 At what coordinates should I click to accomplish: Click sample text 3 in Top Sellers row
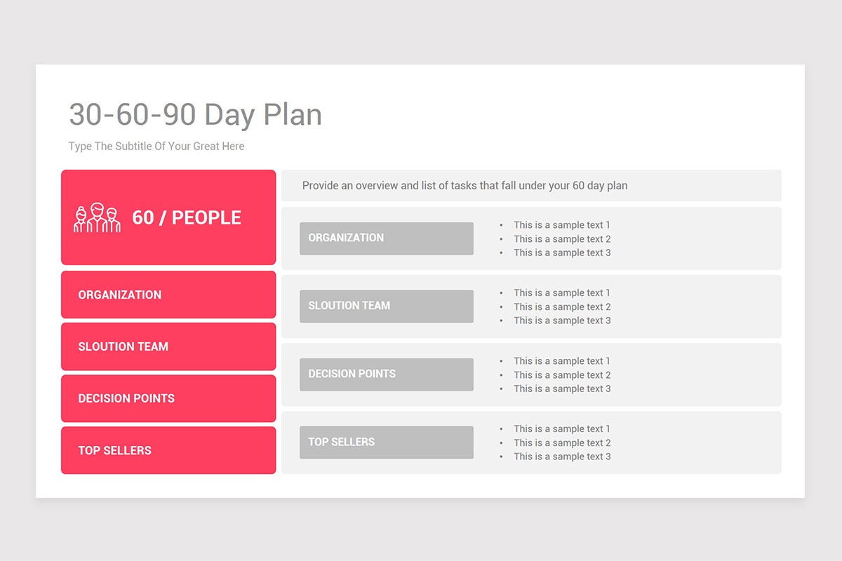coord(562,457)
